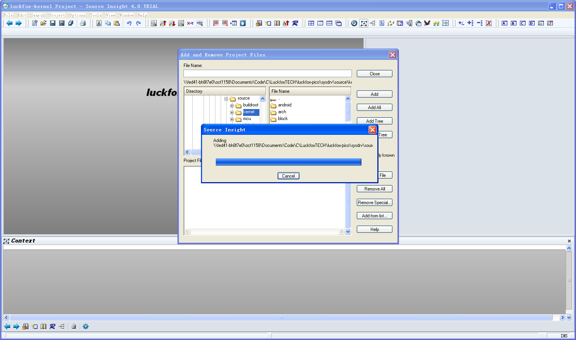Open the File menu

8,15
